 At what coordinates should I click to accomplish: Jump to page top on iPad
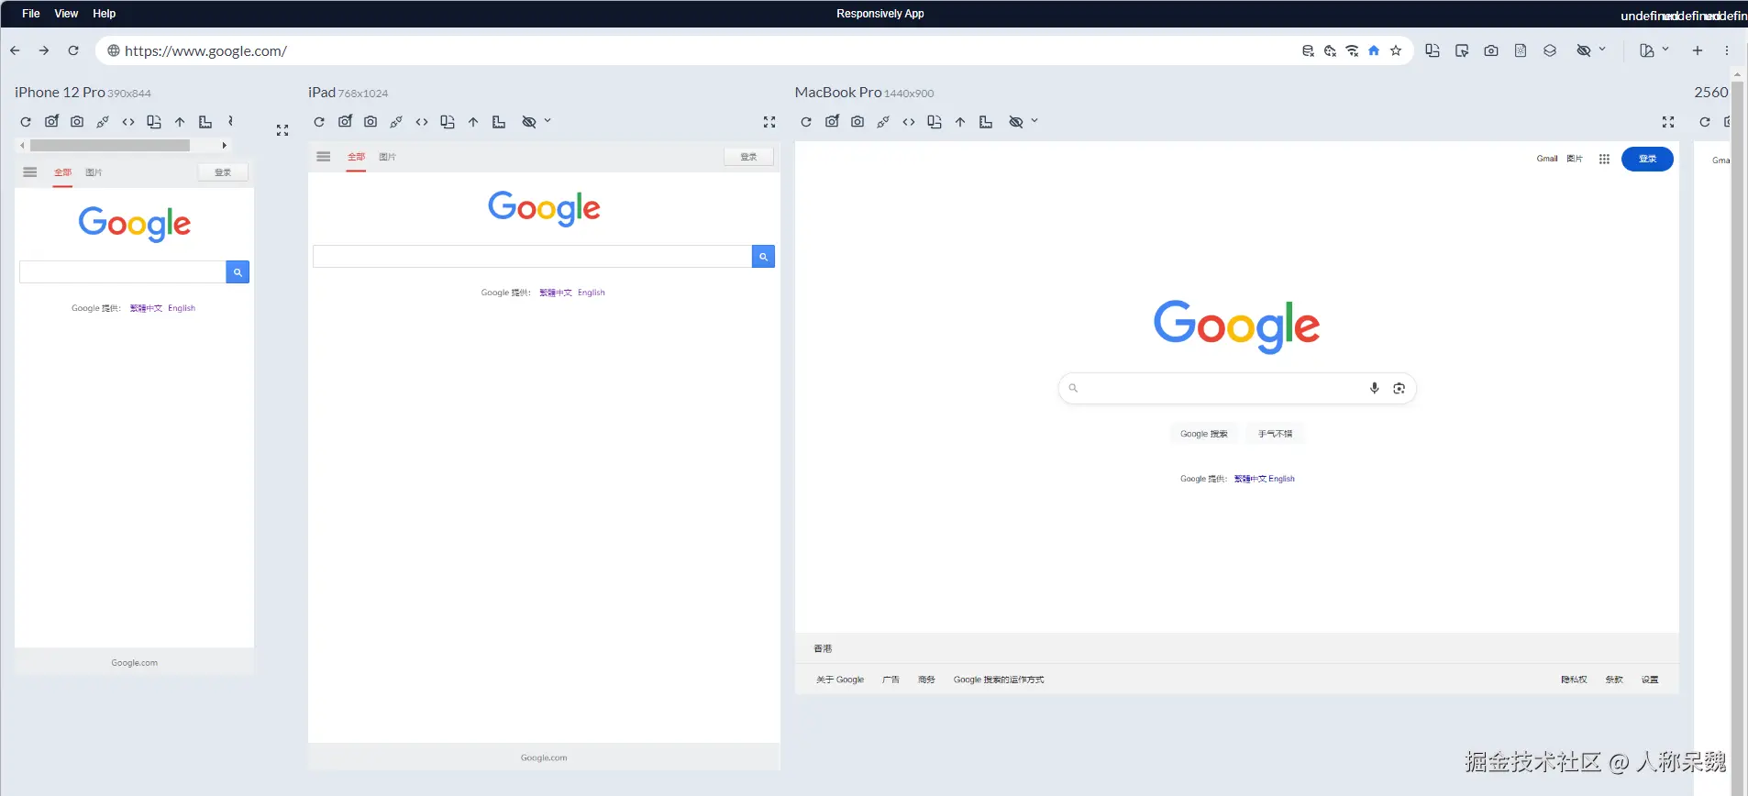tap(473, 122)
